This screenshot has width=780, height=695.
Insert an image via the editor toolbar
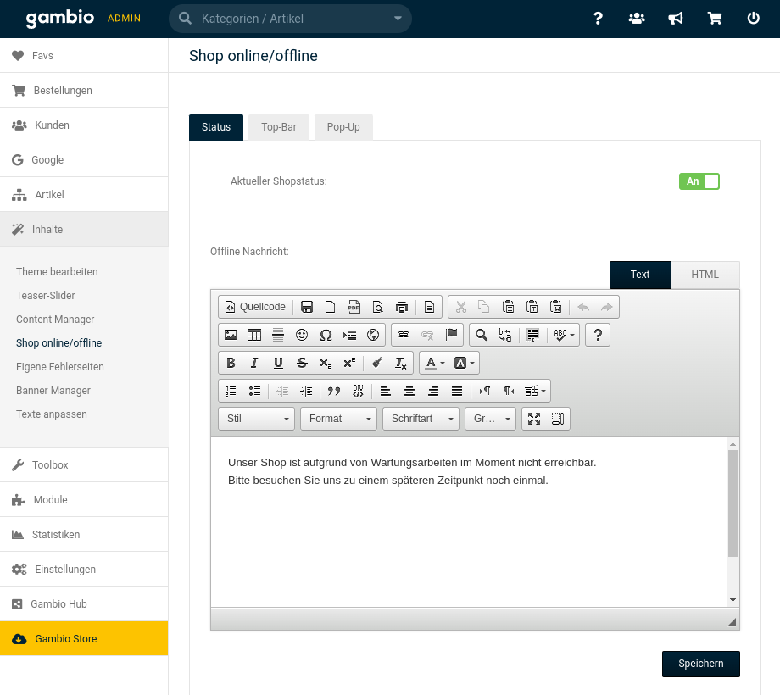[231, 335]
